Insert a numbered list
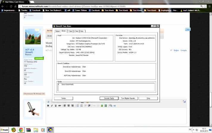This screenshot has width=212, height=133. [81, 106]
